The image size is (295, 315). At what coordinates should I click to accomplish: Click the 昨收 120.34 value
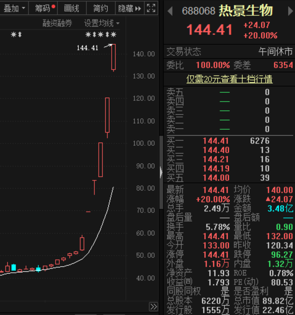(279, 246)
